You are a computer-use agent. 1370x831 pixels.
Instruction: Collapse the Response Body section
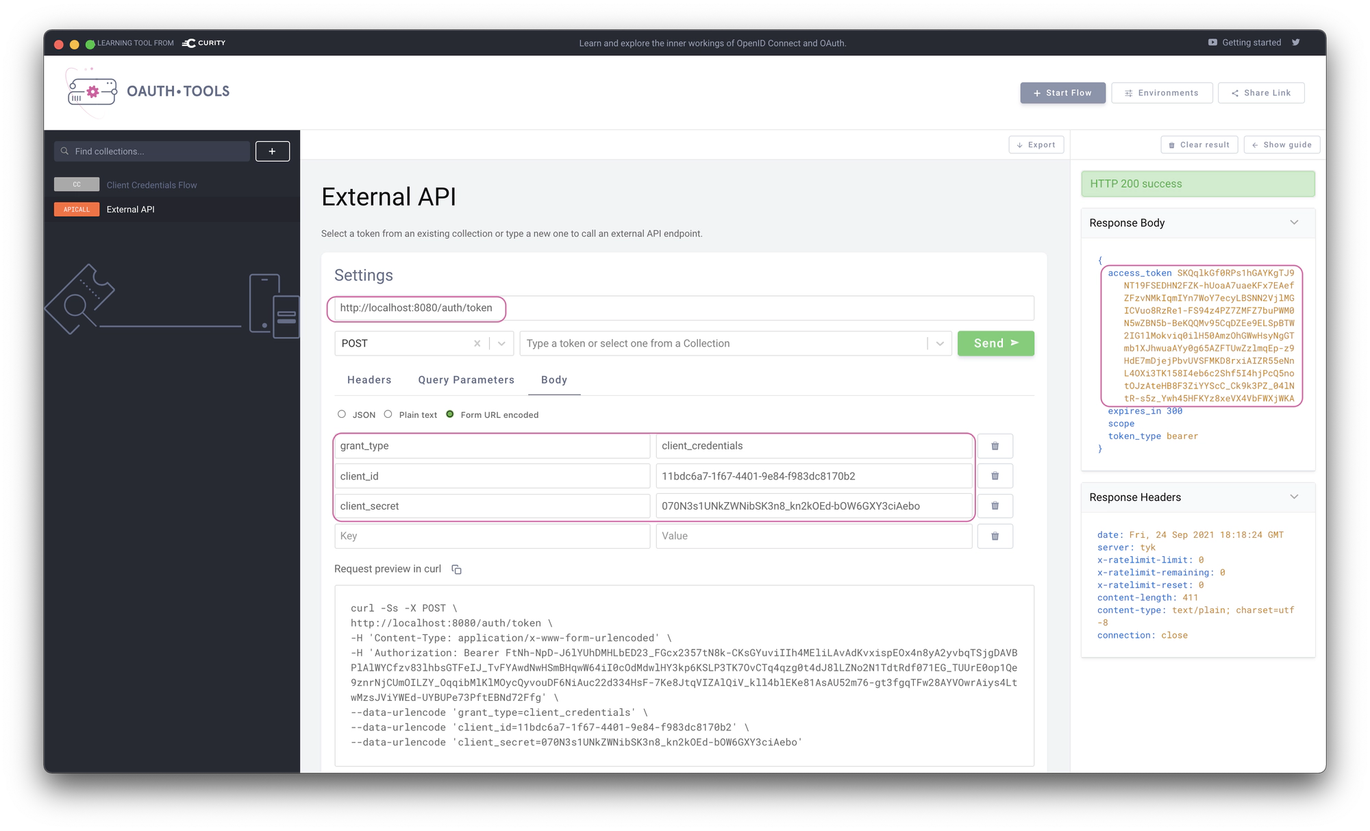point(1294,222)
